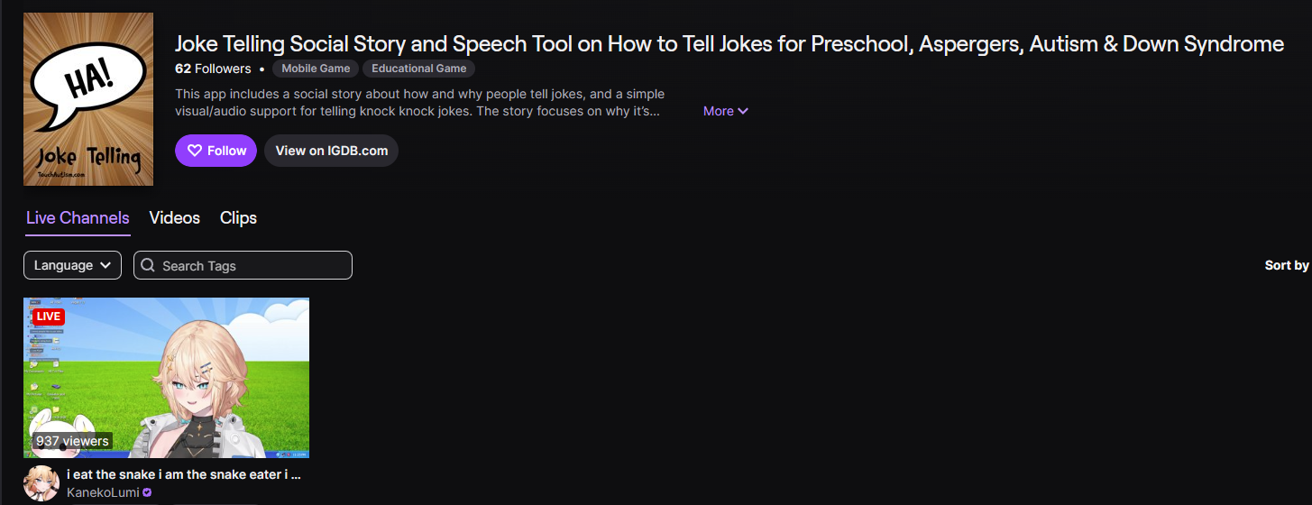Open the Sort by dropdown

pos(1288,265)
